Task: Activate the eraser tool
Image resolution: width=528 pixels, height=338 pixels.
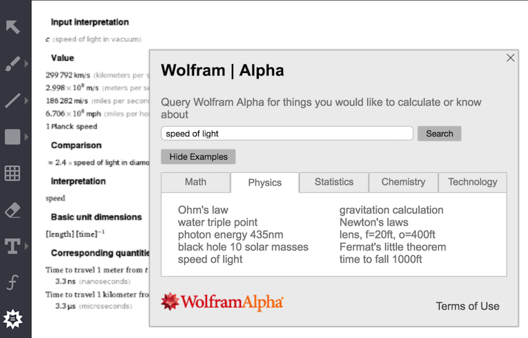Action: (12, 210)
